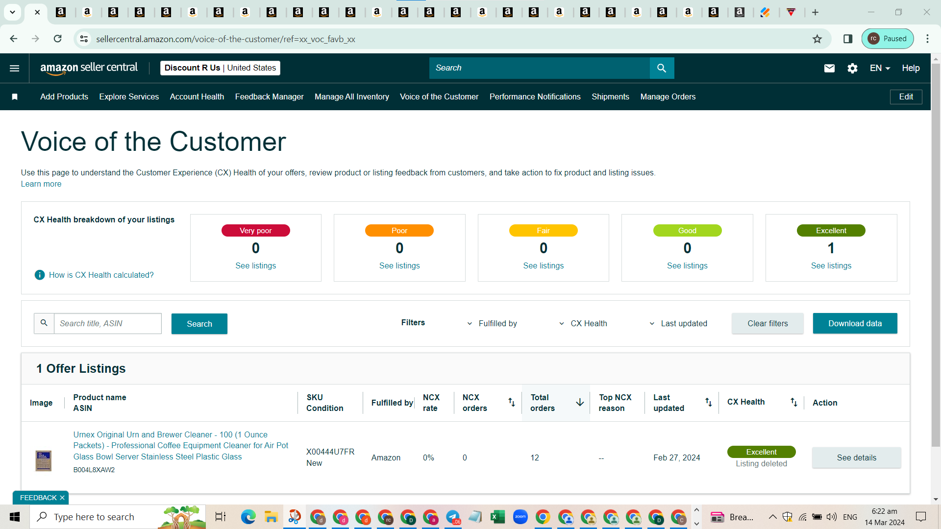Close the FEEDBACK tab widget
This screenshot has width=941, height=529.
(62, 498)
